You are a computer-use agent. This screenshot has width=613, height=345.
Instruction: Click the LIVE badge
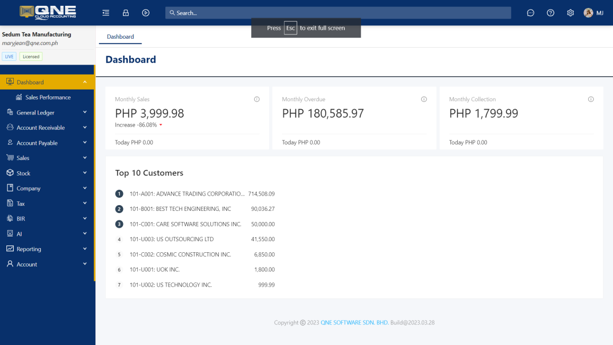click(x=9, y=56)
